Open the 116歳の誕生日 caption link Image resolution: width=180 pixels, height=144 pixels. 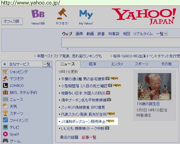(x=148, y=104)
